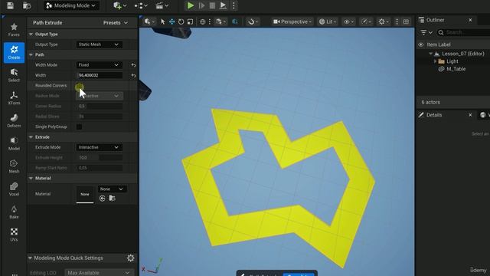Open the content browser search icon
The height and width of the screenshot is (276, 490).
point(27,5)
